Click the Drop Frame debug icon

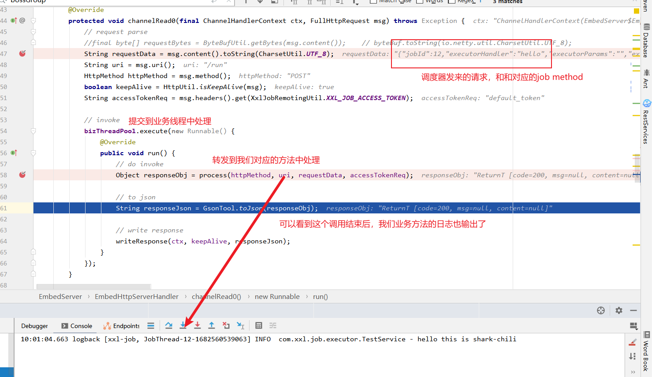(226, 325)
